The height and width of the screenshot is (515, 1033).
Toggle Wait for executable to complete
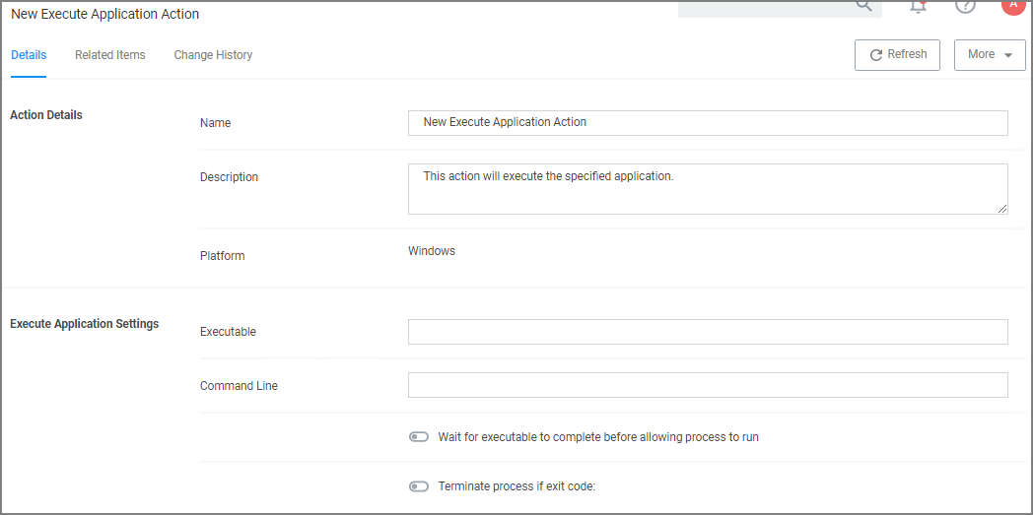pyautogui.click(x=419, y=437)
